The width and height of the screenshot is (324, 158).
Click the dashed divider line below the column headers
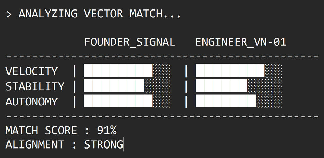coord(162,56)
